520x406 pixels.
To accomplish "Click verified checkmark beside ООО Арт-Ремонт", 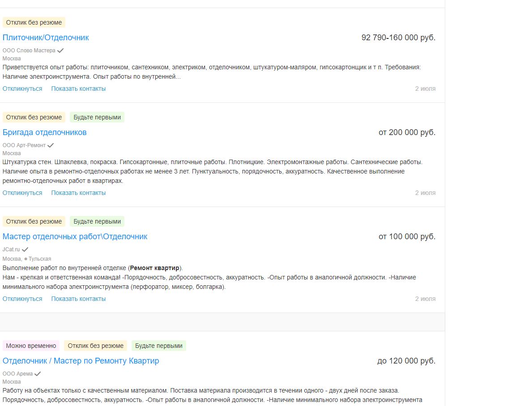I will point(51,145).
